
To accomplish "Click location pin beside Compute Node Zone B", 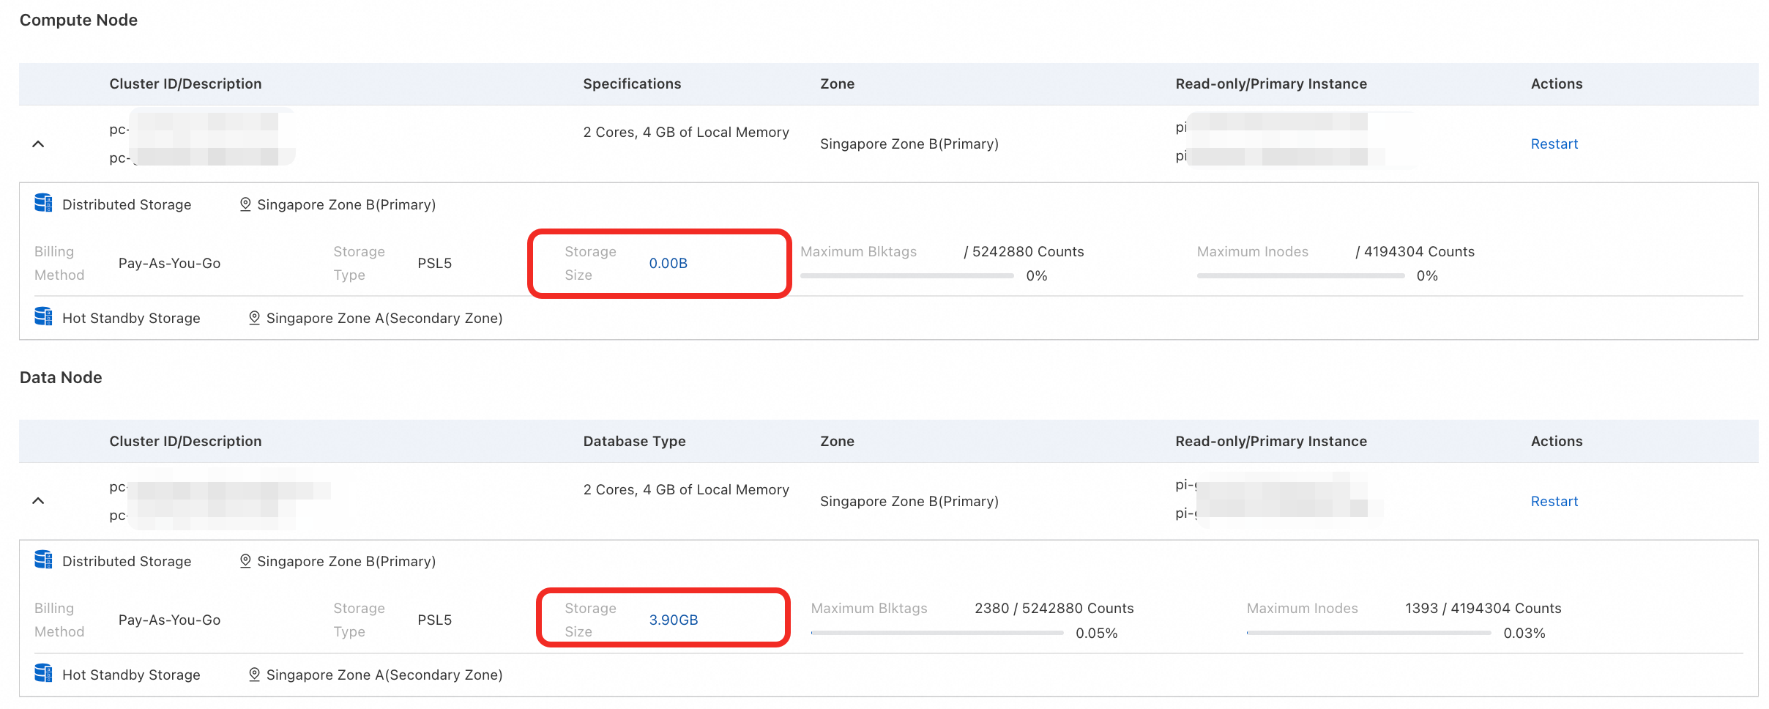I will point(245,204).
